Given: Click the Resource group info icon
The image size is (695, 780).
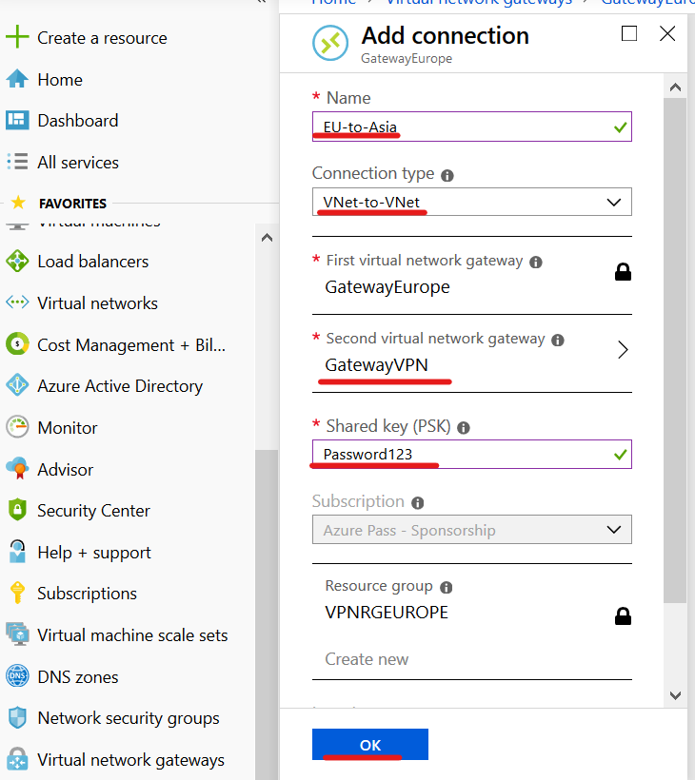Looking at the screenshot, I should click(447, 588).
